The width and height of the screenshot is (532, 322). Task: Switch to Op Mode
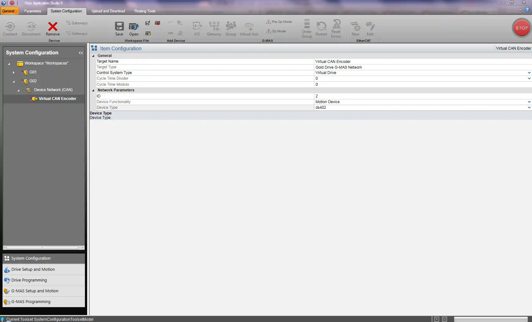276,31
